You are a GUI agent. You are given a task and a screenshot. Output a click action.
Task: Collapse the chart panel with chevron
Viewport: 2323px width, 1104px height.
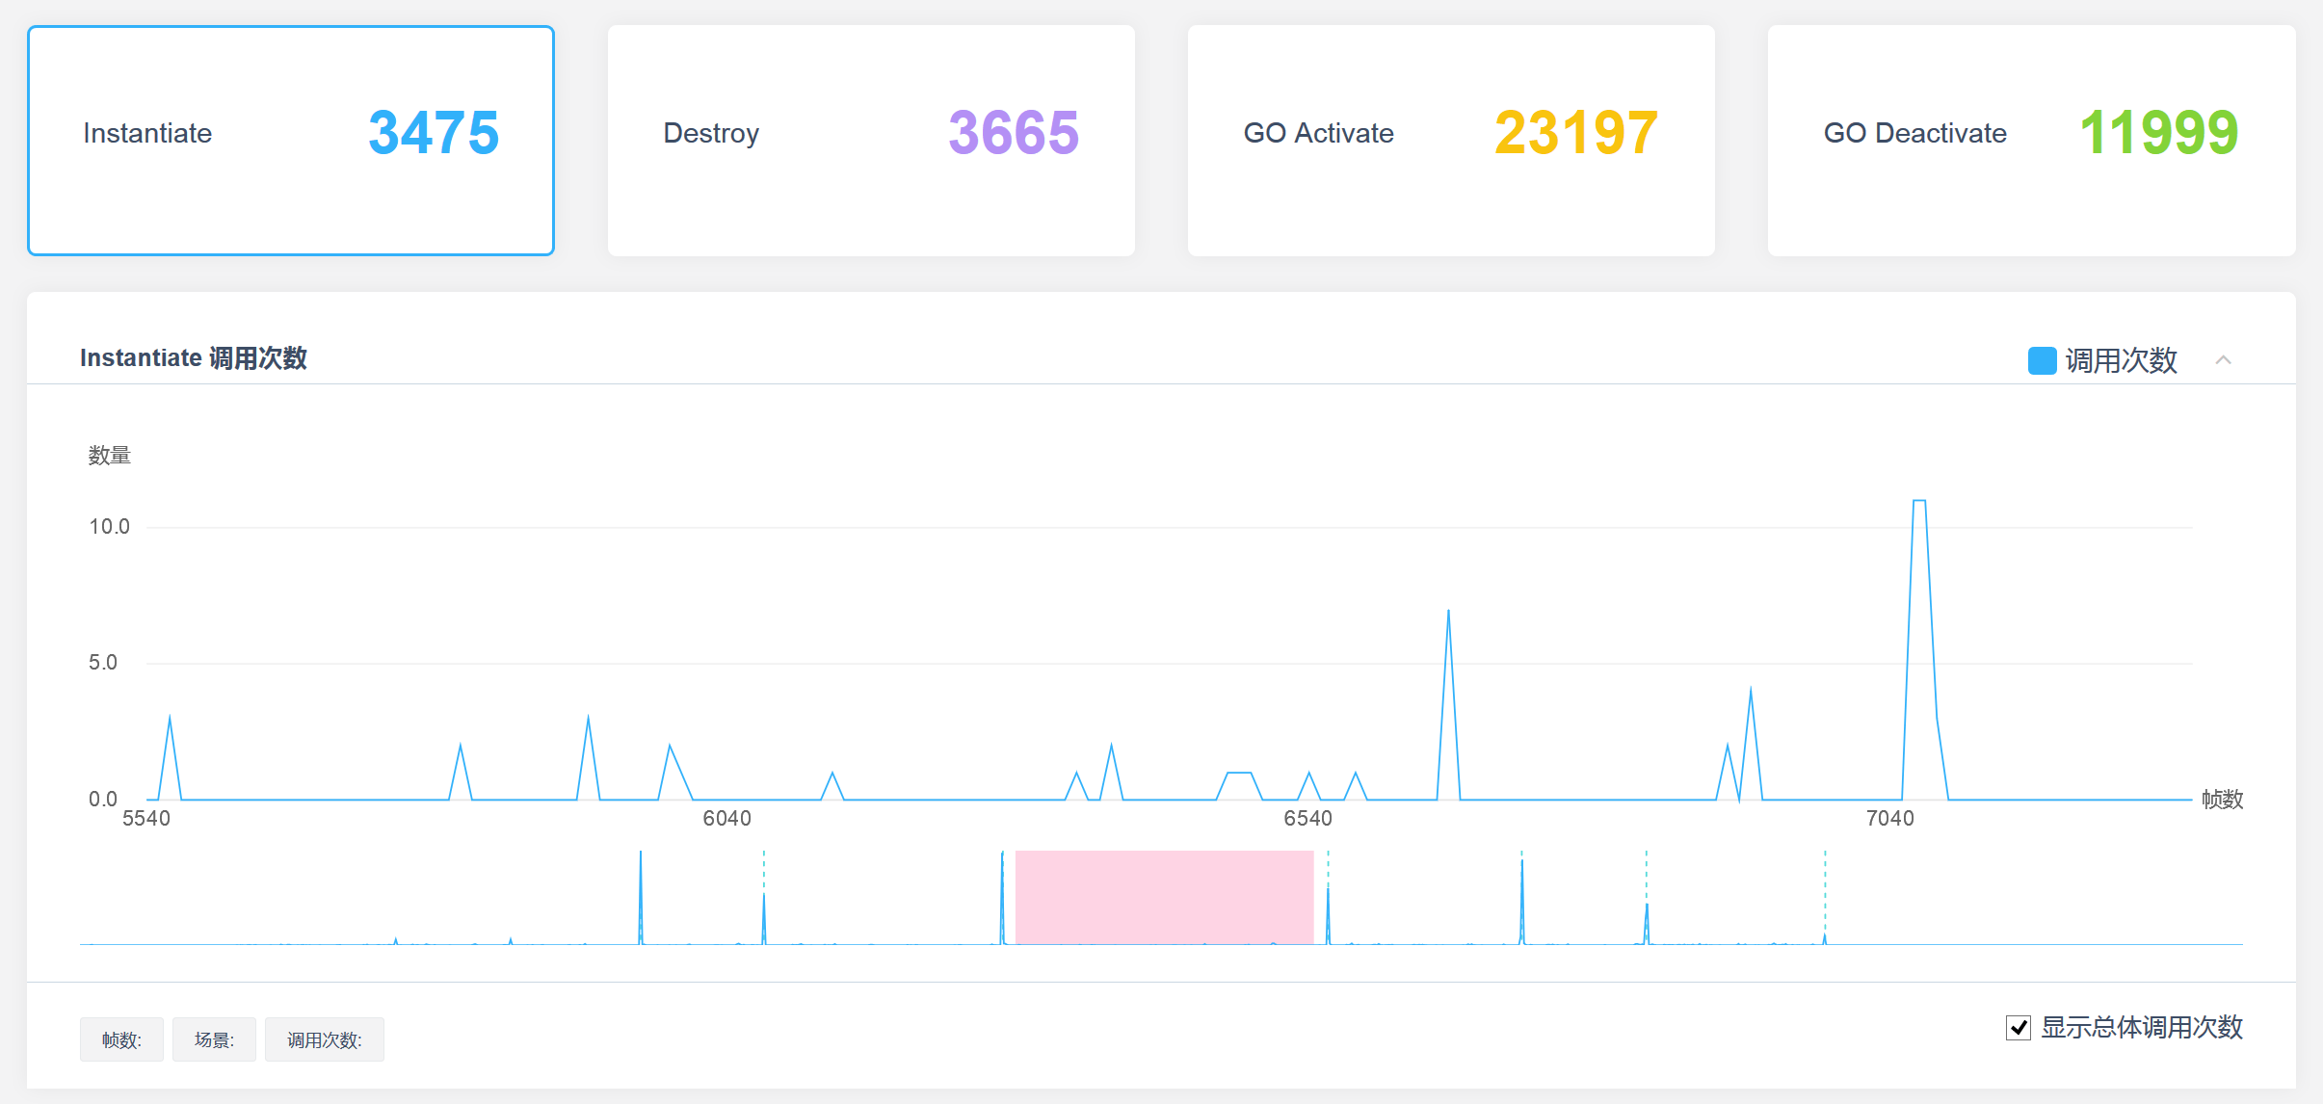coord(2223,360)
